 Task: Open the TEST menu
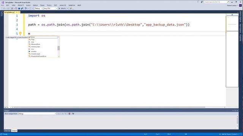pos(55,5)
